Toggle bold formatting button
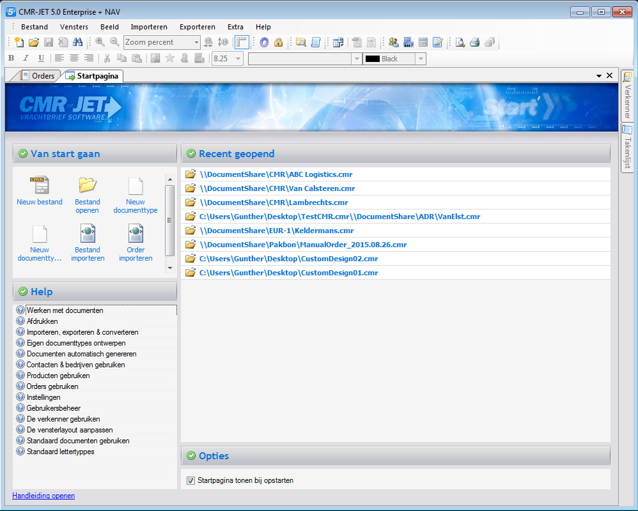Image resolution: width=638 pixels, height=511 pixels. click(11, 59)
